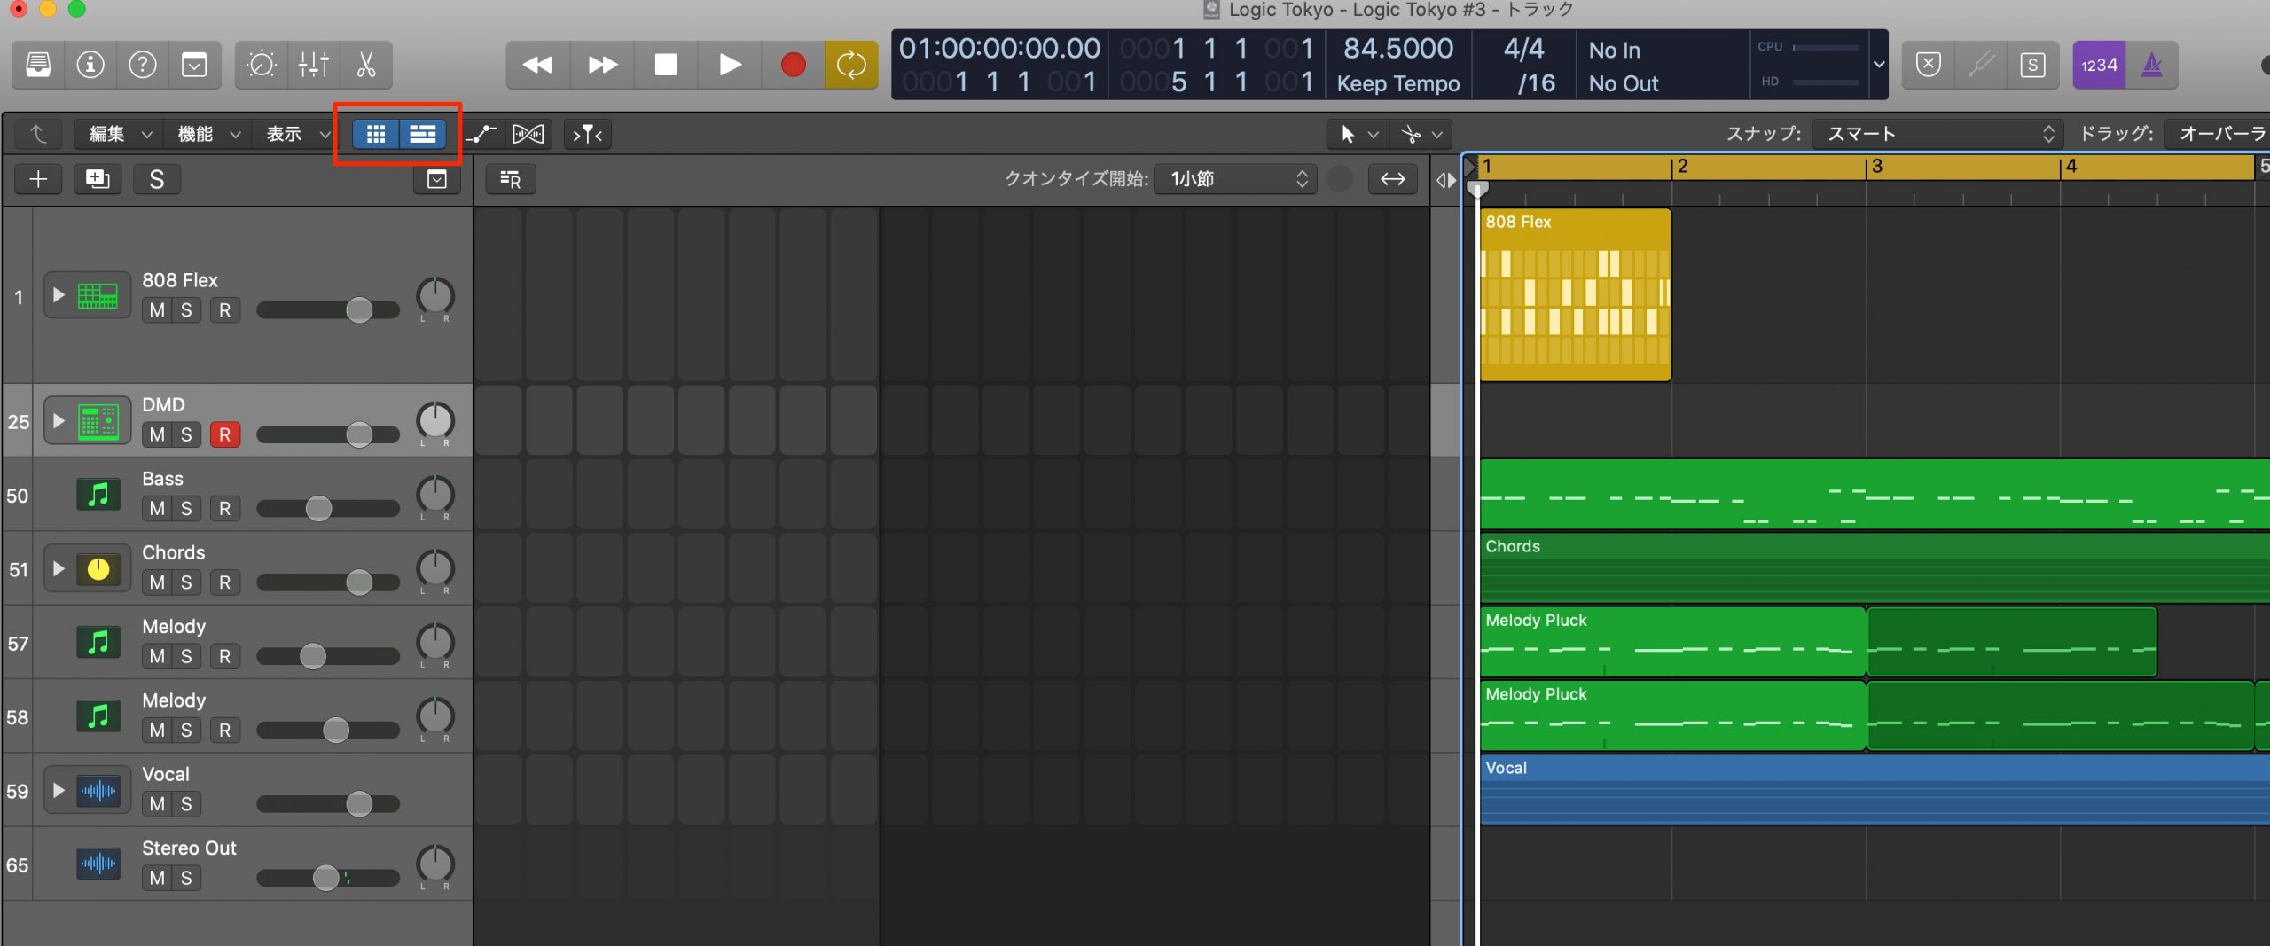Open Smart Controls dial icon

click(x=262, y=65)
